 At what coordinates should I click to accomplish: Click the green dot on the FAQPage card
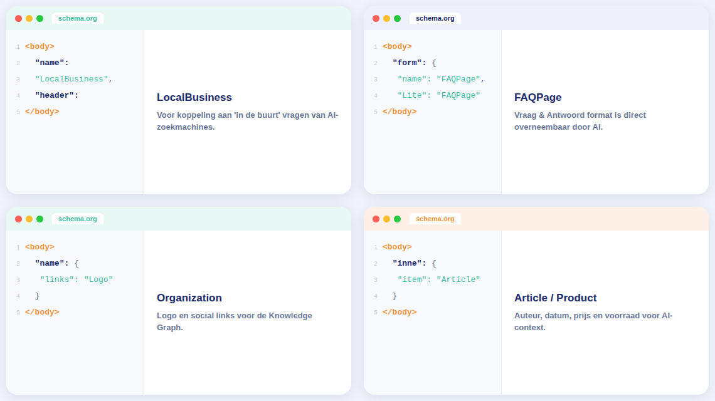coord(397,19)
